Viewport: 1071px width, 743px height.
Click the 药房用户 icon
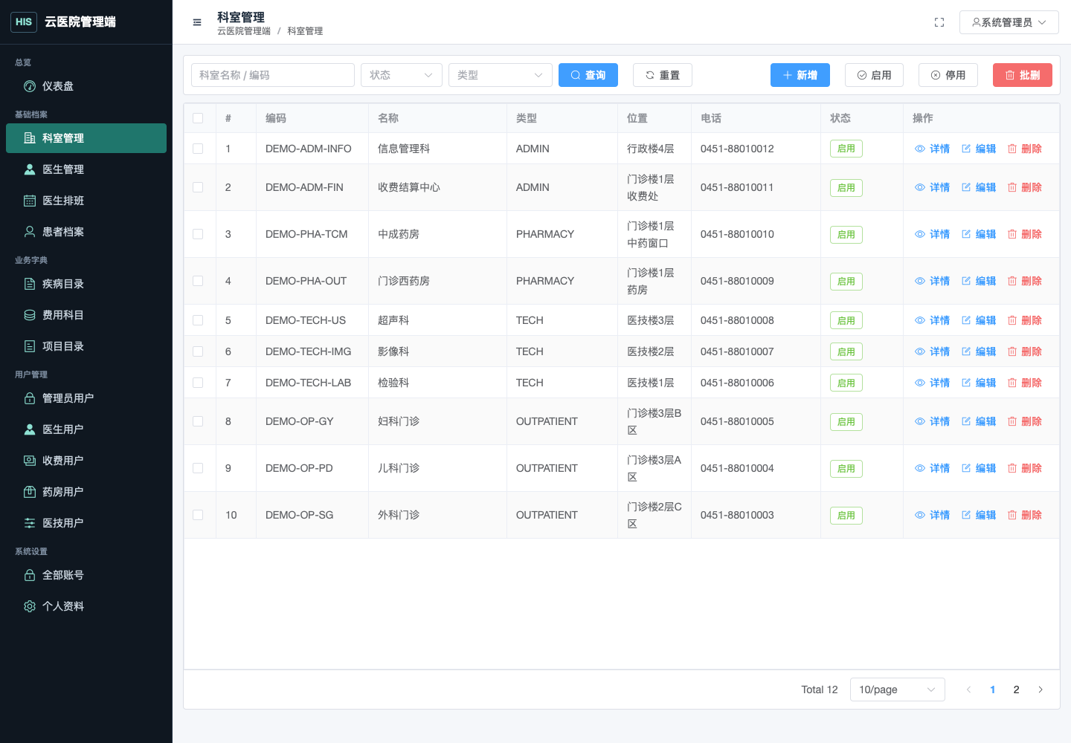coord(30,492)
